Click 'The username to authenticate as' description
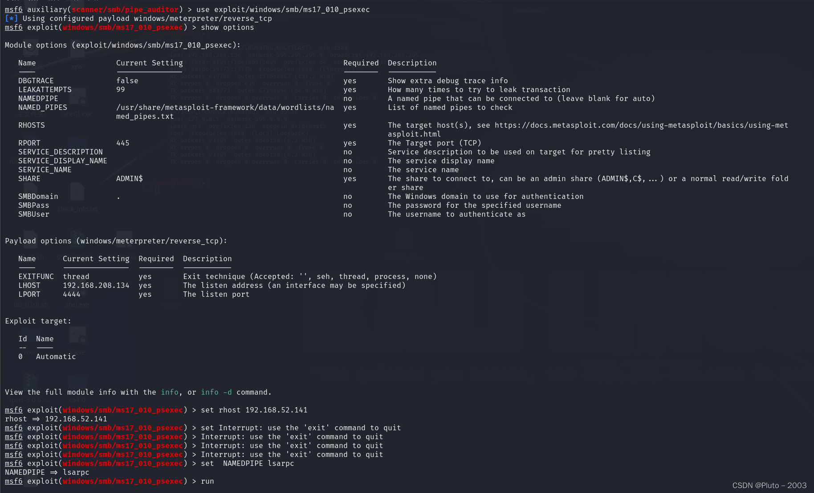Screen dimensions: 814x493 (x=457, y=214)
